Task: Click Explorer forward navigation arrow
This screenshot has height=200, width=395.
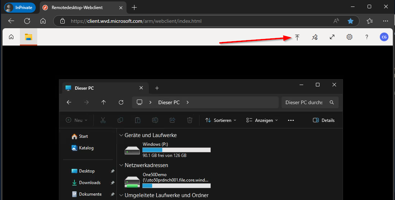Action: (86, 102)
